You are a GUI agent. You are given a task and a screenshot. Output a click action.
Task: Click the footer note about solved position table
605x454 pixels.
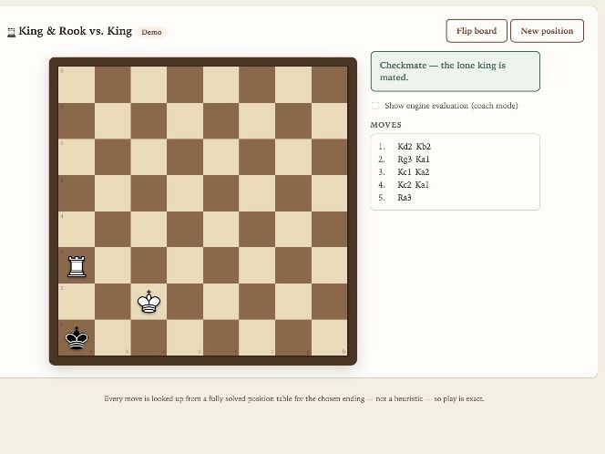294,398
